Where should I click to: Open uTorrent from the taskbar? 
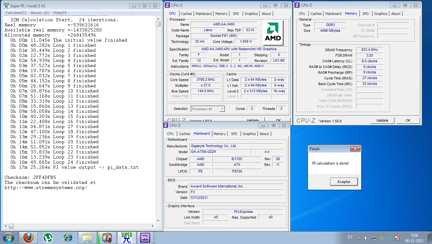48,238
